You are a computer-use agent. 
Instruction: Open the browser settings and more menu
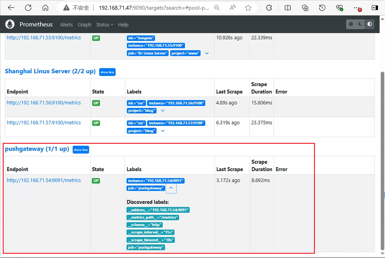coord(357,8)
